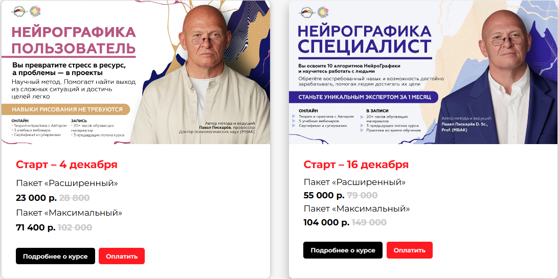The width and height of the screenshot is (559, 279).
Task: Open details for the Специалист course
Action: 343,250
